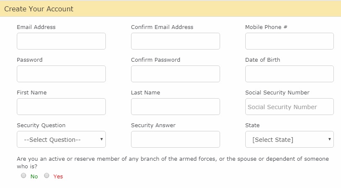Click the 'Create Your Account' heading
Viewport: 341px width, 188px height.
tap(39, 9)
